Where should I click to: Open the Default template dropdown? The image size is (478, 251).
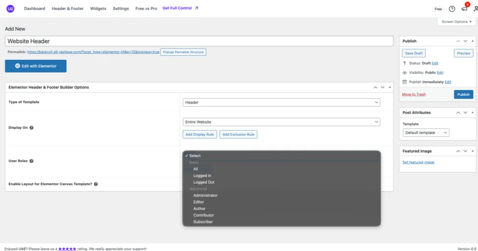(426, 133)
